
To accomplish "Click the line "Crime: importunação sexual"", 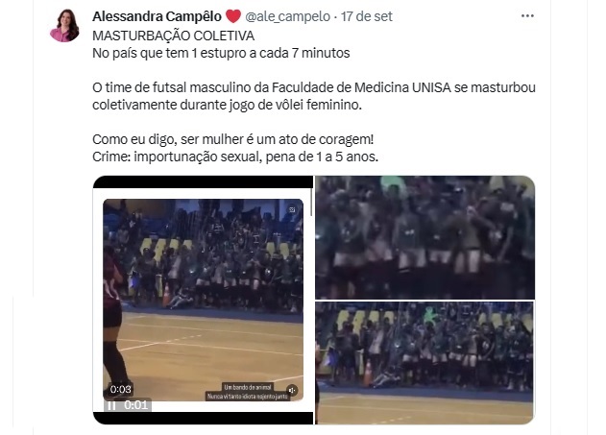I will (235, 157).
